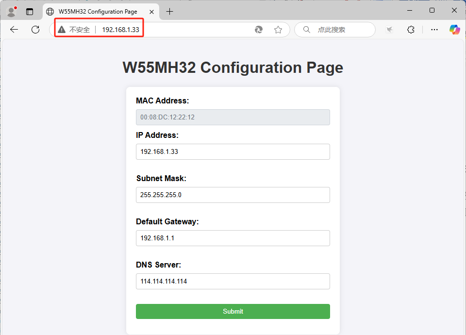Add page to favorites with star icon
Image resolution: width=466 pixels, height=335 pixels.
(x=278, y=30)
